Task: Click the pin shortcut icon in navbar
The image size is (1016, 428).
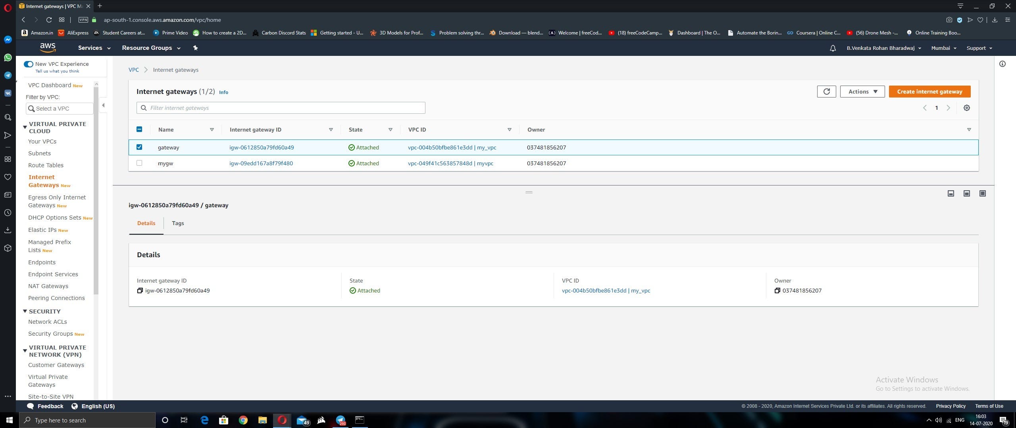Action: tap(195, 48)
